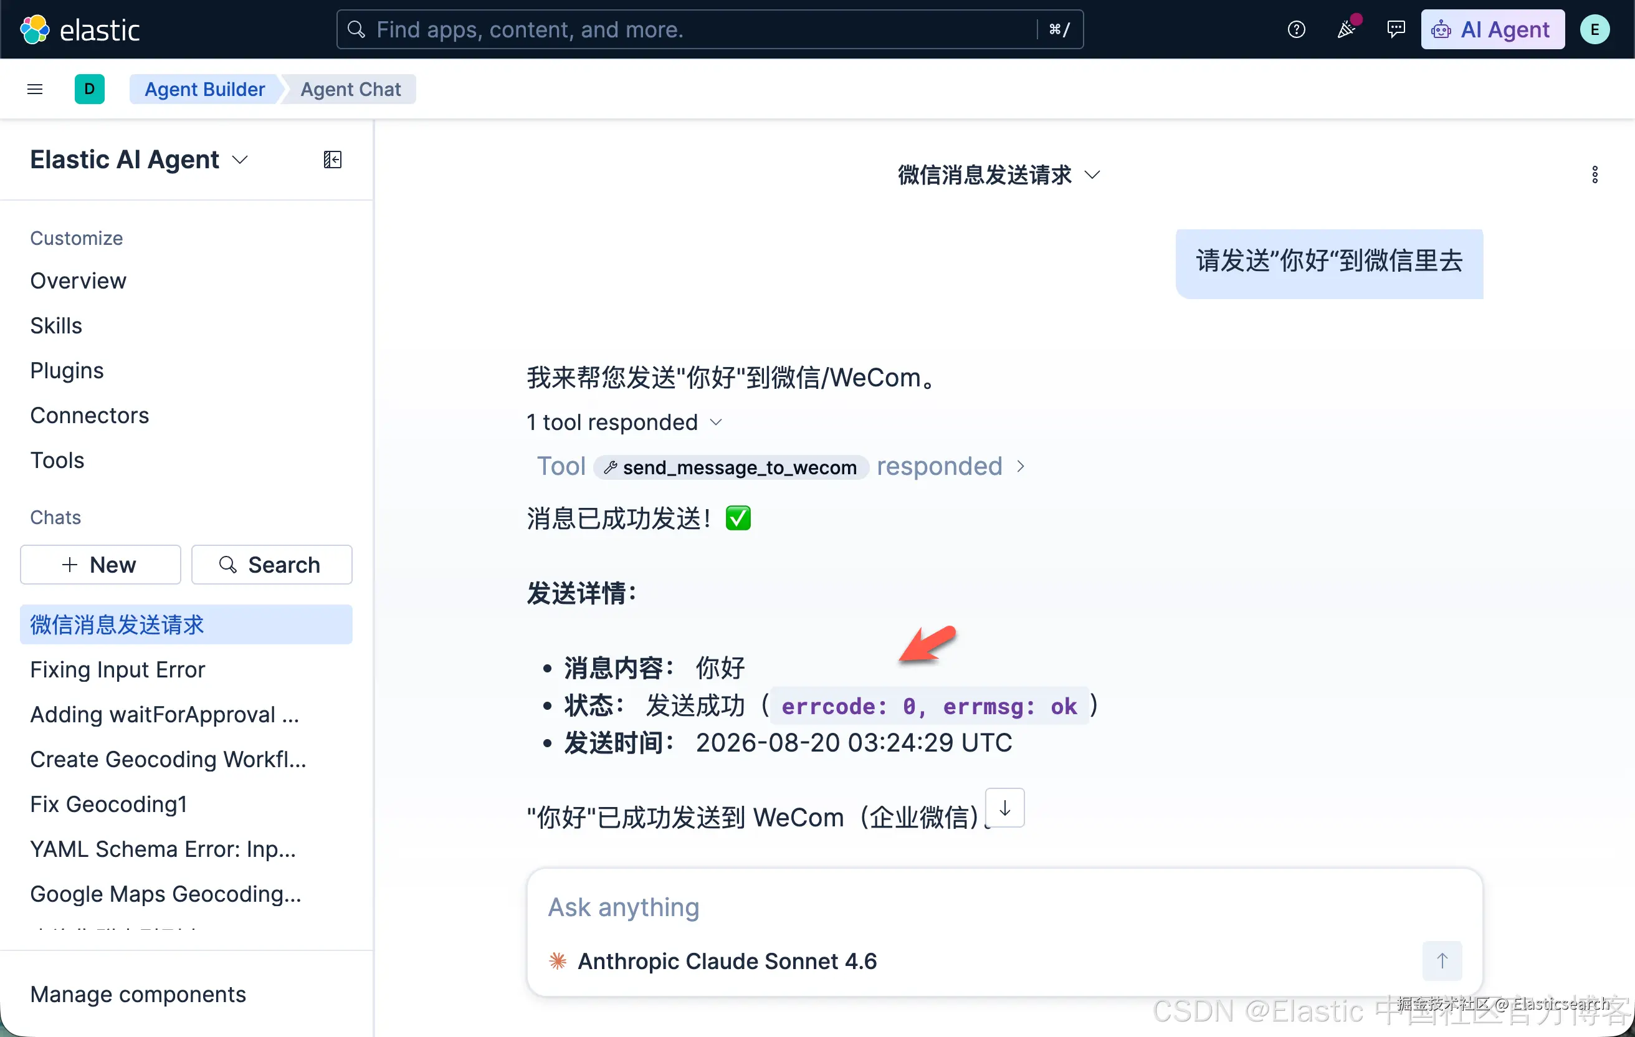Open the Tools section
Screen dimensions: 1635x1037
pyautogui.click(x=57, y=460)
